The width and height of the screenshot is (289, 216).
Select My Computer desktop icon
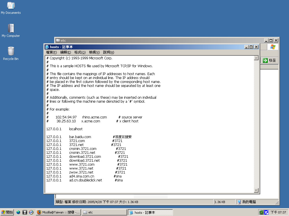pyautogui.click(x=11, y=30)
